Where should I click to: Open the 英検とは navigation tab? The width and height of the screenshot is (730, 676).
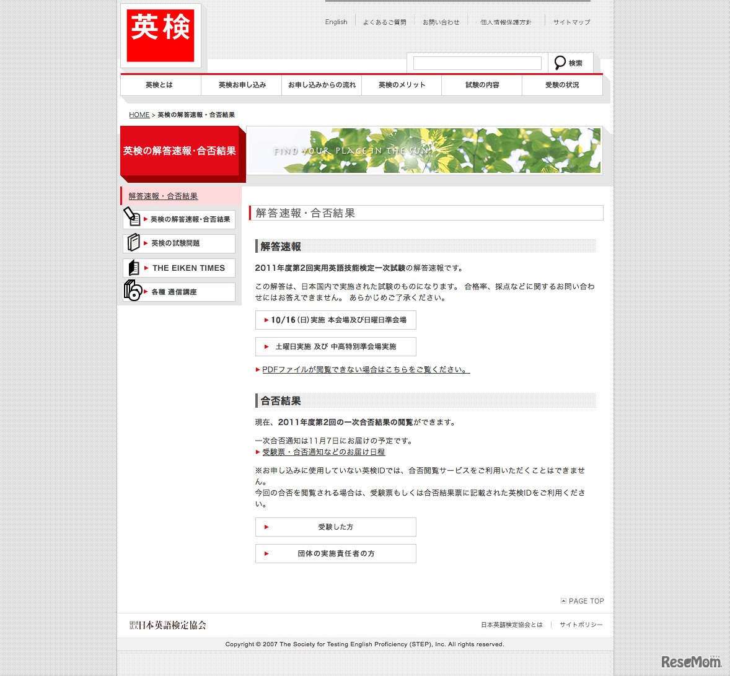pyautogui.click(x=160, y=85)
